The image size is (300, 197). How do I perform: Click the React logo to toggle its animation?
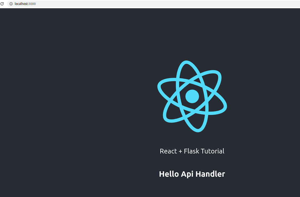coord(192,96)
